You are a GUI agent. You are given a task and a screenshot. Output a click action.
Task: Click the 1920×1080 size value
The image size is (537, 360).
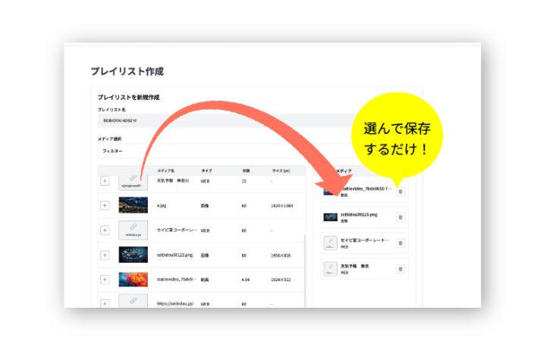[281, 206]
